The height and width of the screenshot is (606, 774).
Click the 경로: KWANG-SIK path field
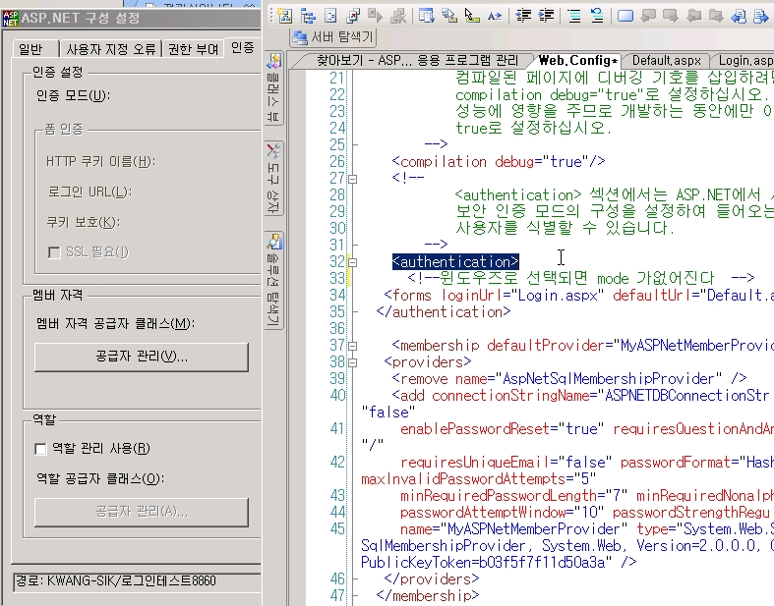pos(137,580)
